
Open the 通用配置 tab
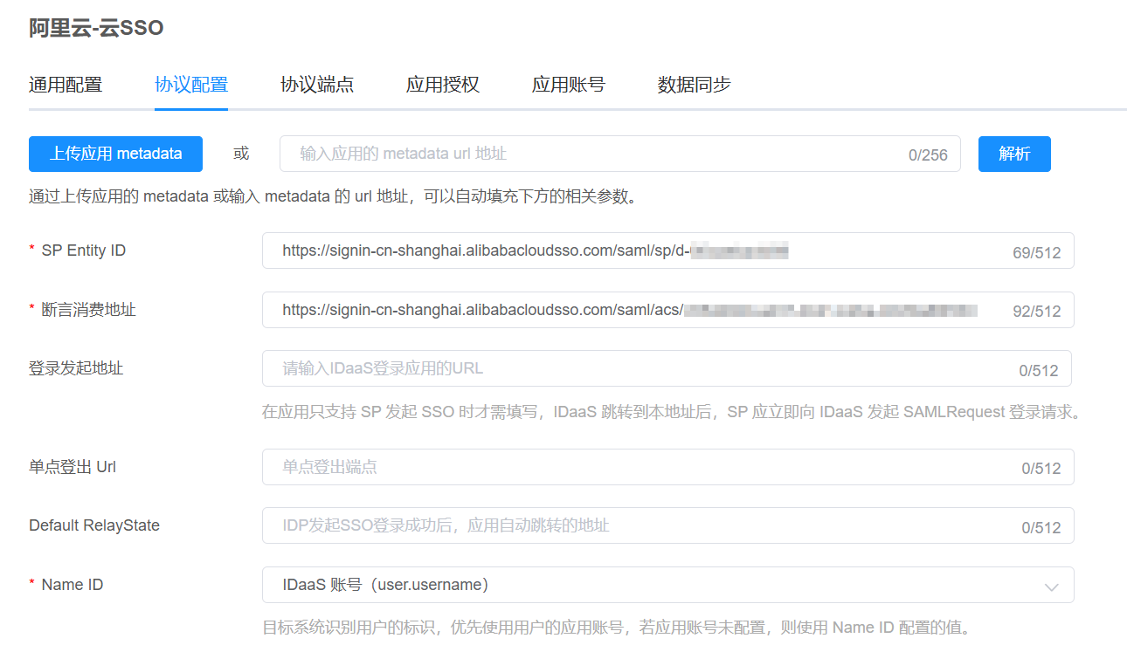66,85
